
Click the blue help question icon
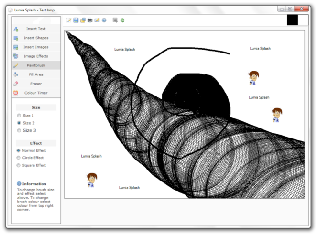click(x=104, y=21)
